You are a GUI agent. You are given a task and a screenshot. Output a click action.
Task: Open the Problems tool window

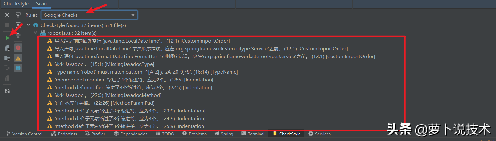(x=194, y=134)
